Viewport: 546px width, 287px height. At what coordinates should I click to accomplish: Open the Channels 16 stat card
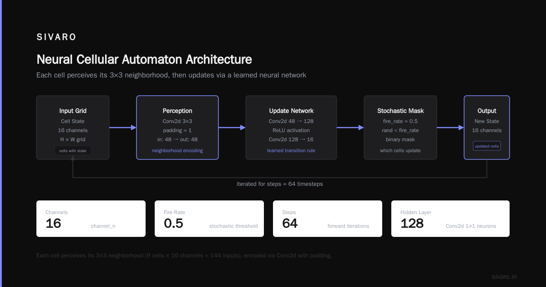click(x=91, y=219)
